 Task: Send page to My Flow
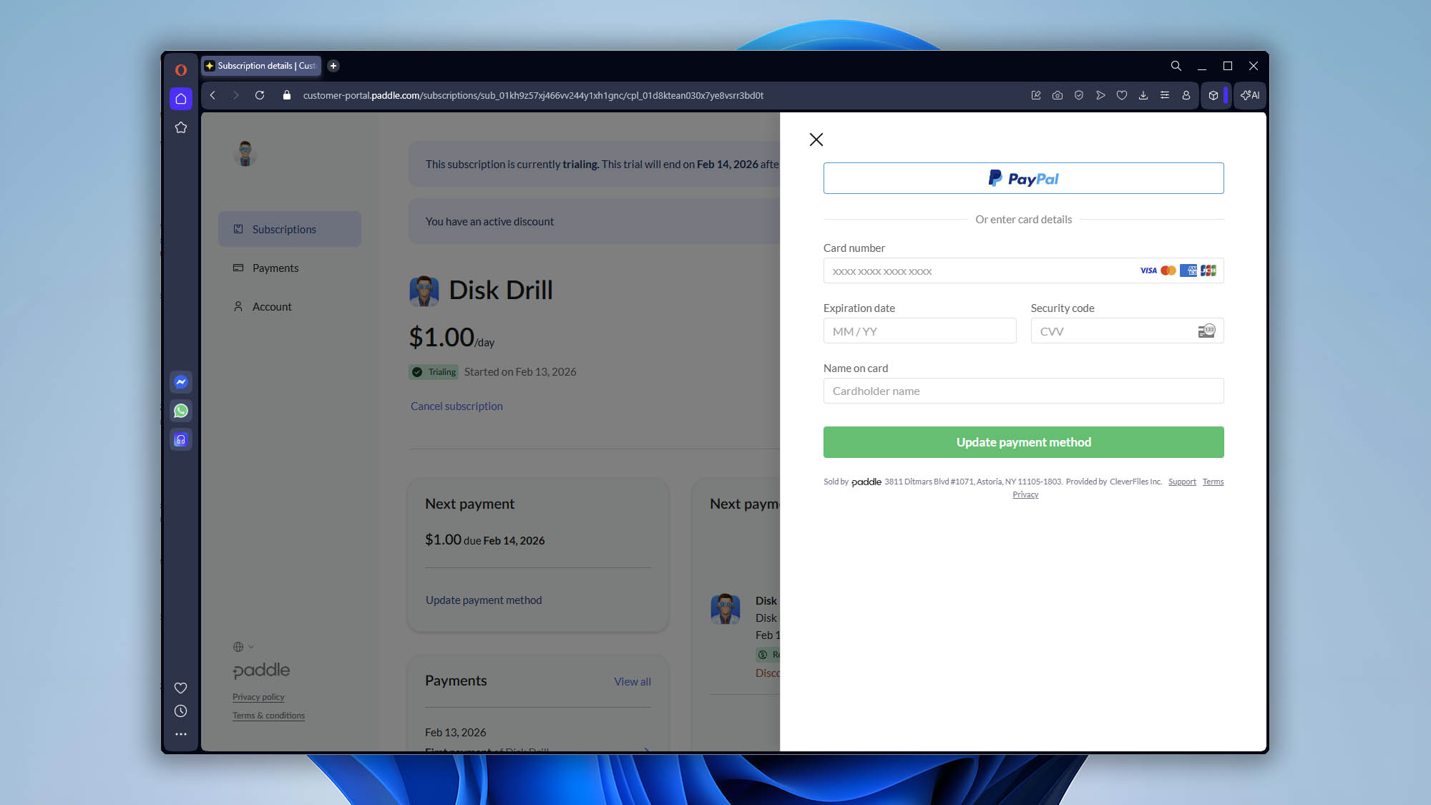pos(1100,95)
